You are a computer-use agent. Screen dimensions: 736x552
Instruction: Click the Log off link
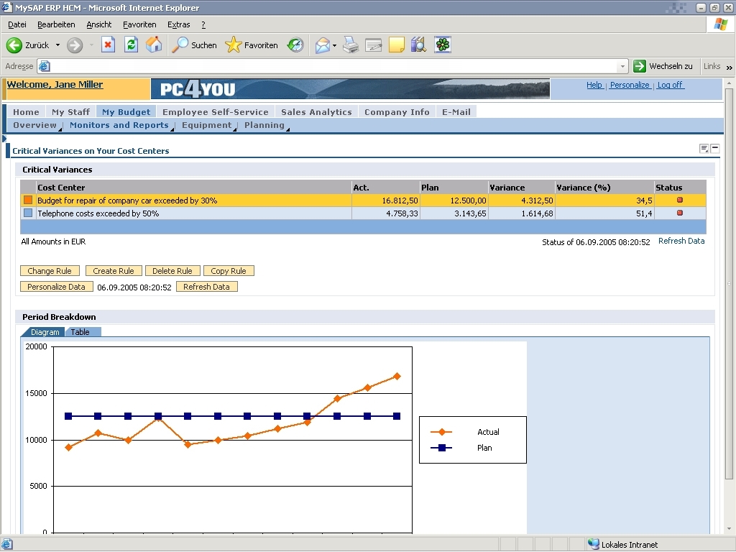[x=670, y=85]
